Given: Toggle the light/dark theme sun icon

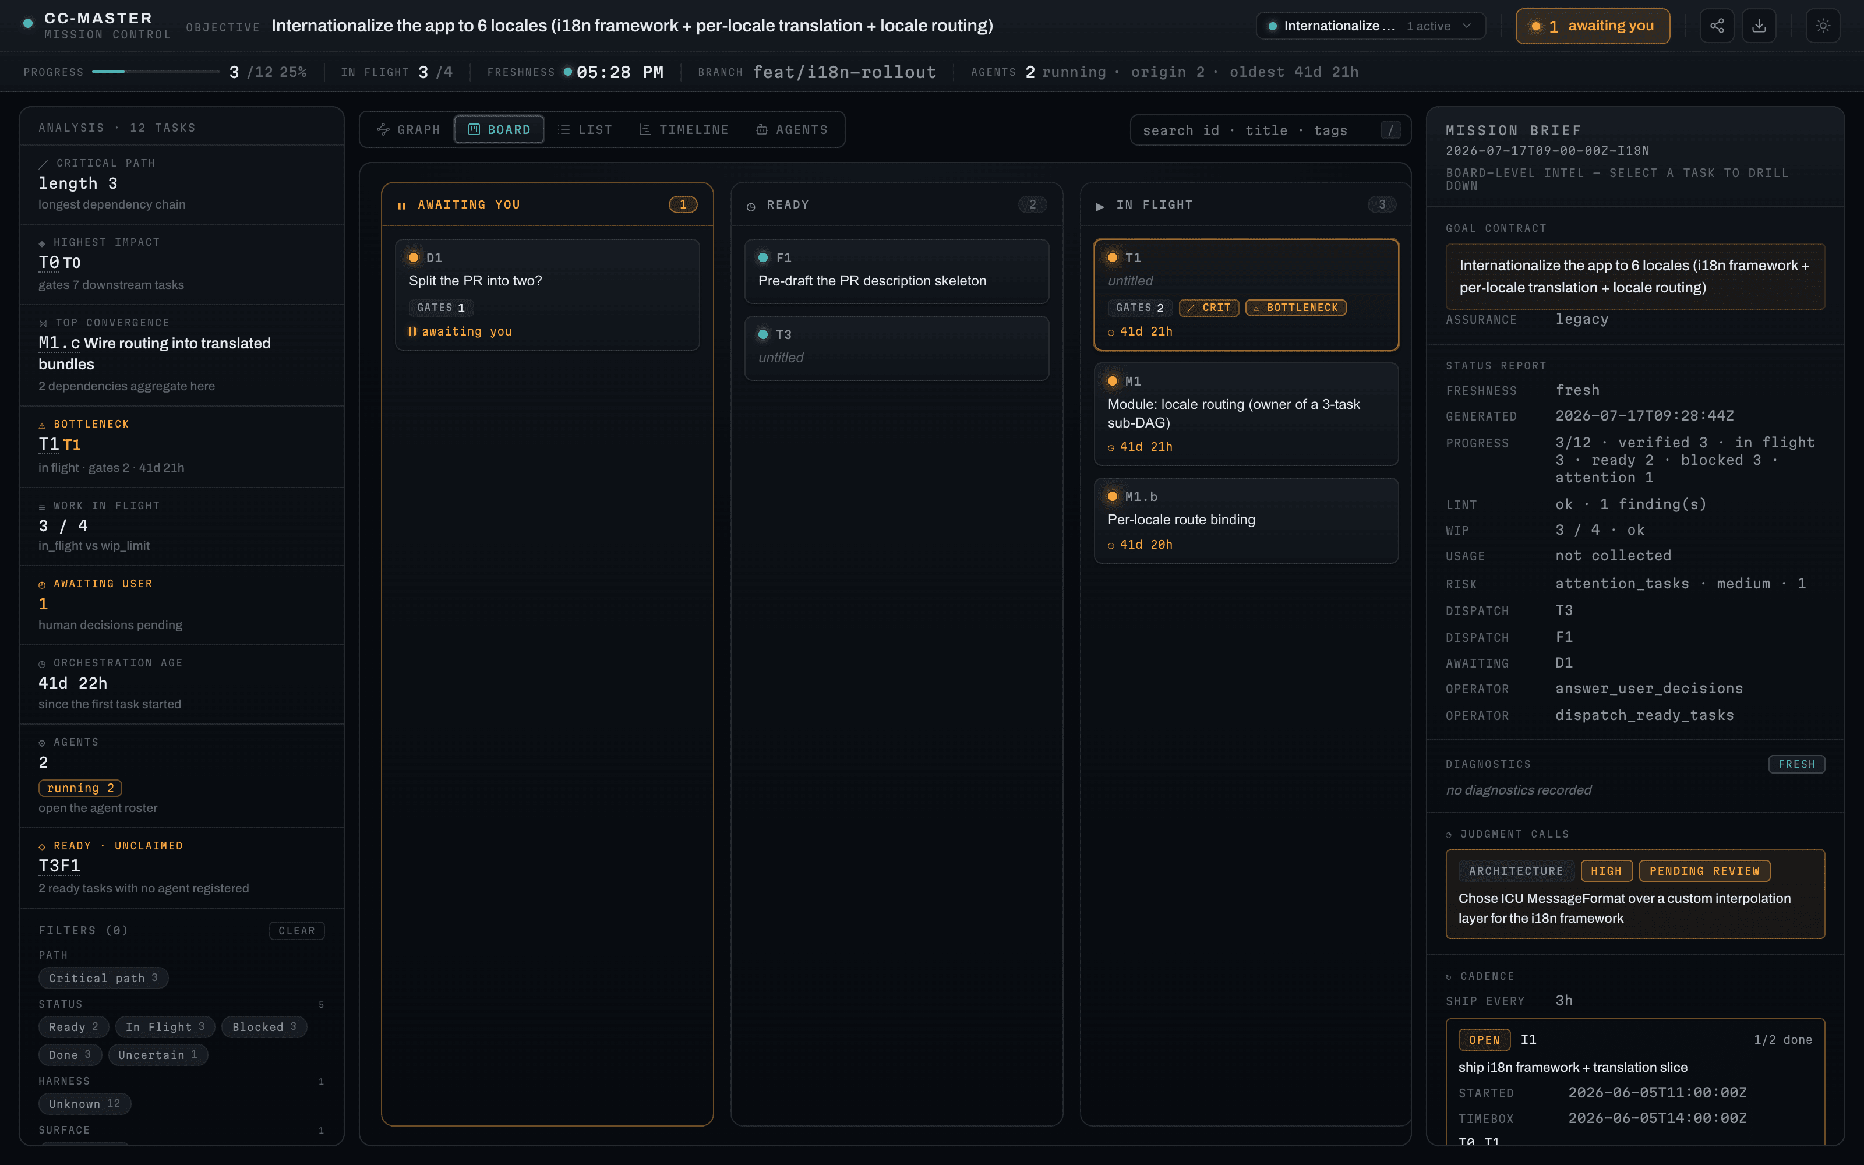Looking at the screenshot, I should 1823,26.
